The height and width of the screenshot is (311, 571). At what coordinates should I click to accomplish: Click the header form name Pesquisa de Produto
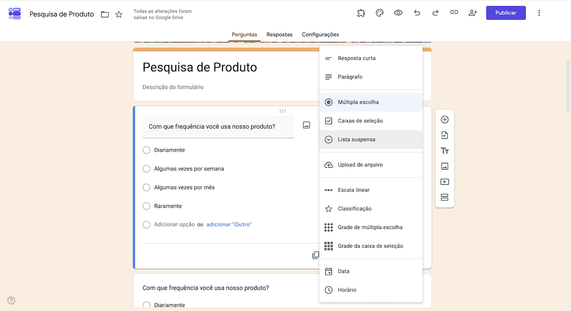[x=62, y=14]
